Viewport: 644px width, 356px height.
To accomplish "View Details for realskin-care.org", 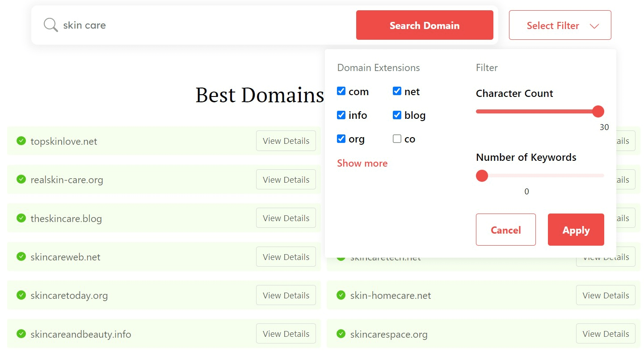I will (x=286, y=180).
